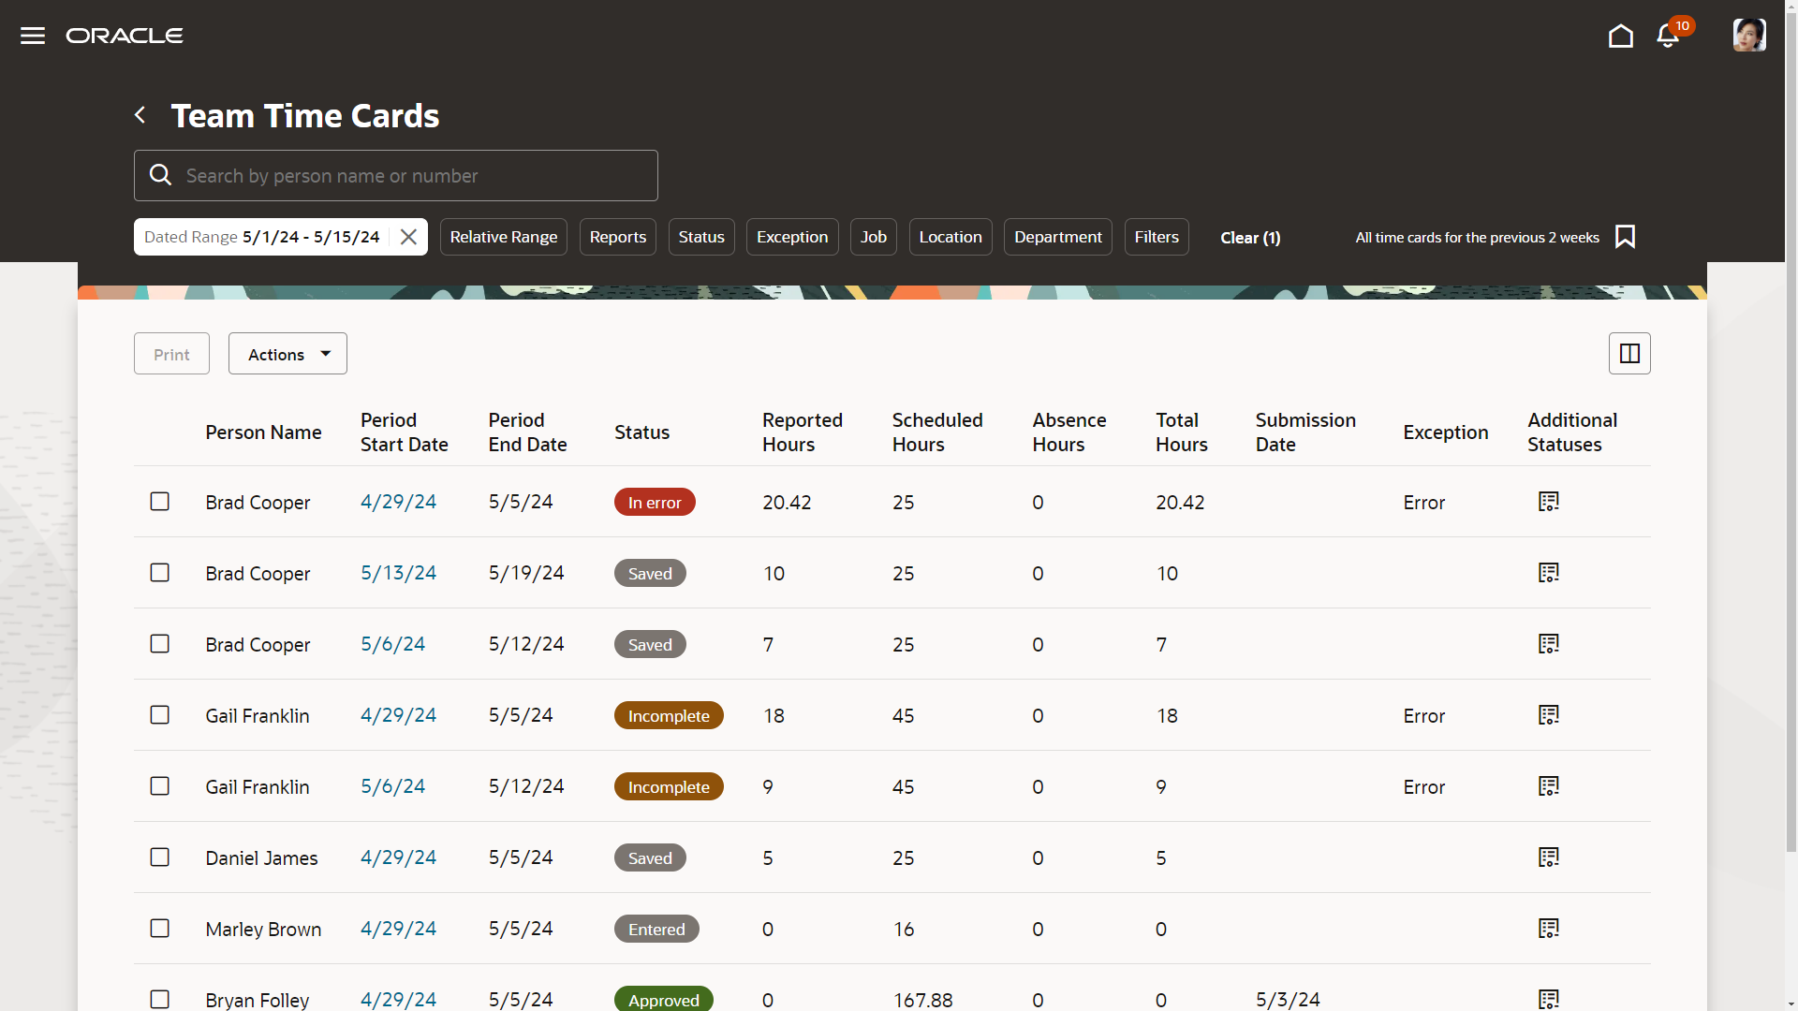Open Brad Cooper's 5/13/24 time card link
Viewport: 1798px width, 1011px height.
coord(399,573)
